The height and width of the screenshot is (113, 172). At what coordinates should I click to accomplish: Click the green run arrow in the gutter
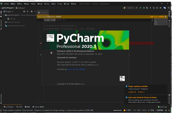tap(41, 55)
